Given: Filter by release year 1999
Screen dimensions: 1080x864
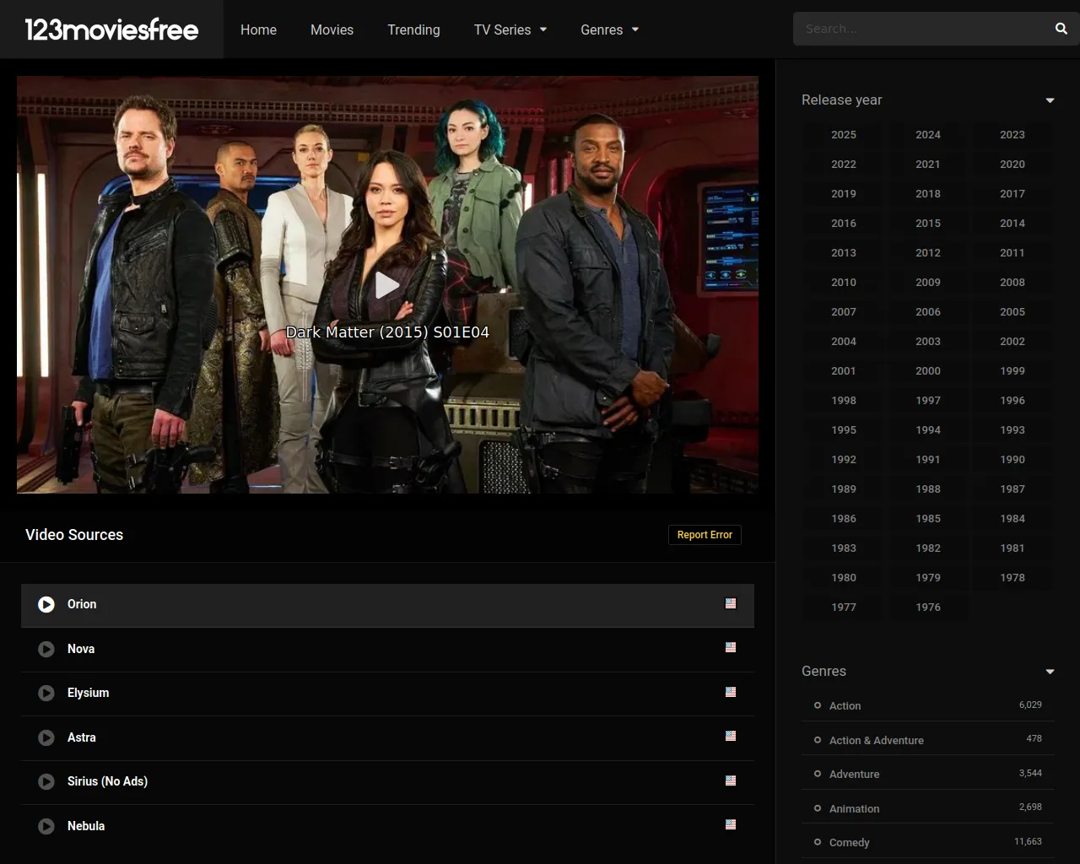Looking at the screenshot, I should click(1012, 371).
